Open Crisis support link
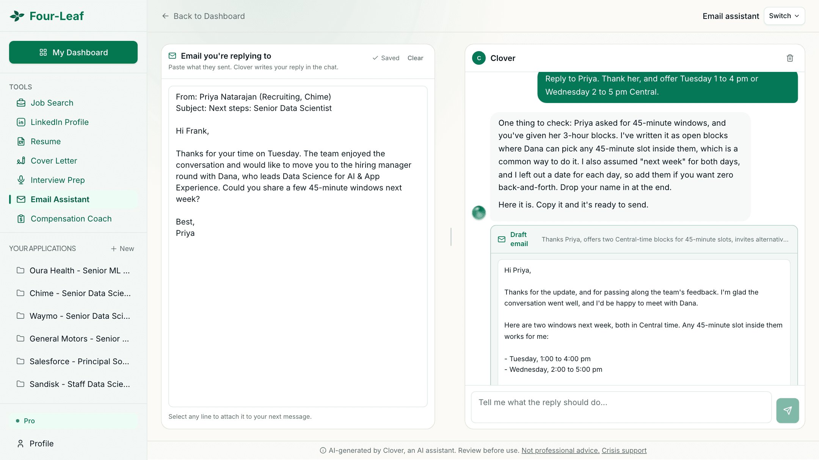The height and width of the screenshot is (460, 819). point(624,451)
